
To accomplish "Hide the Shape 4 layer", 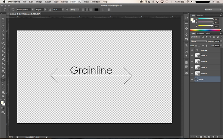I will [x=192, y=61].
